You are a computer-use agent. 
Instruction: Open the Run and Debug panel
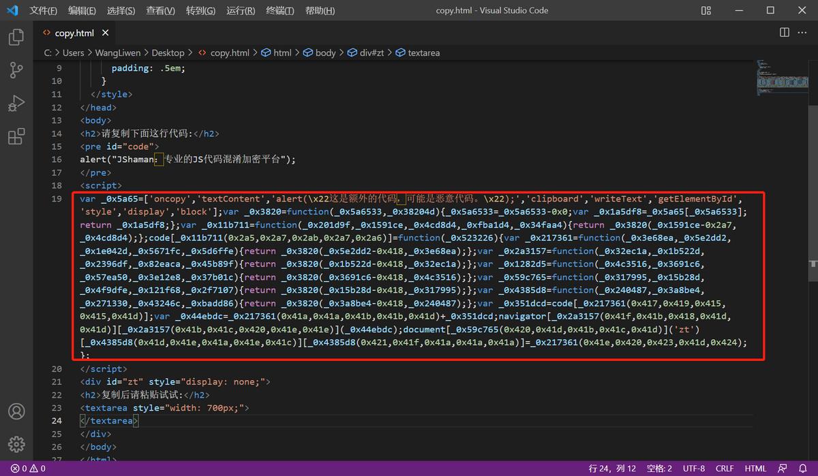click(x=15, y=103)
